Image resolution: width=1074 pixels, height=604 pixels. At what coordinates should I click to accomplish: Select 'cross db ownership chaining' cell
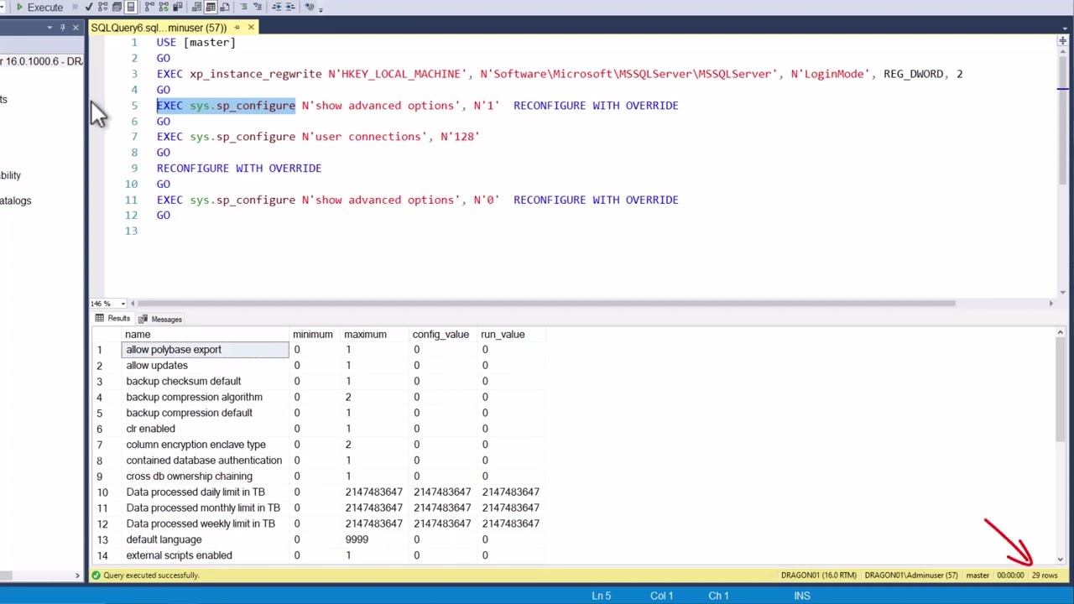click(x=206, y=476)
